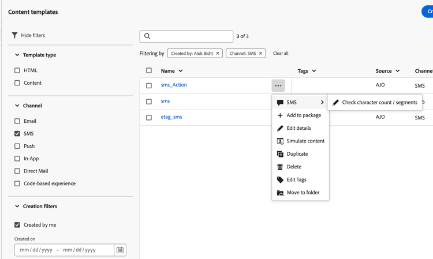Viewport: 433px width, 259px height.
Task: Click AJO source in sms_Action row
Action: (380, 85)
